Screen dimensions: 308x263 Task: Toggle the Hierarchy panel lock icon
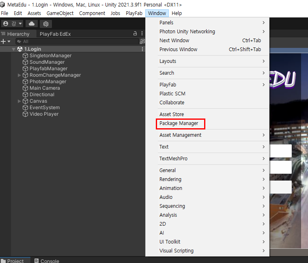[x=135, y=33]
